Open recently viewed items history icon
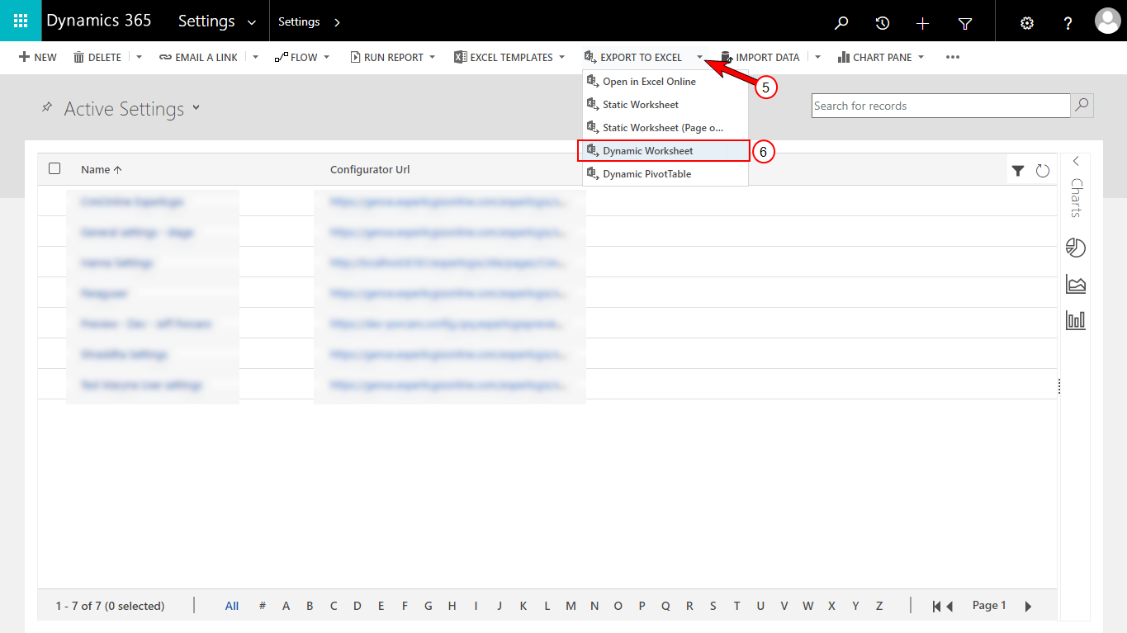Screen dimensions: 1127x633 (x=883, y=23)
